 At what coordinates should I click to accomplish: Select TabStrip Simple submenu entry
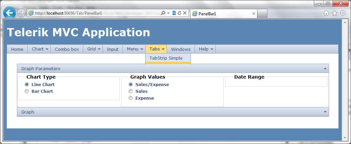click(x=168, y=58)
